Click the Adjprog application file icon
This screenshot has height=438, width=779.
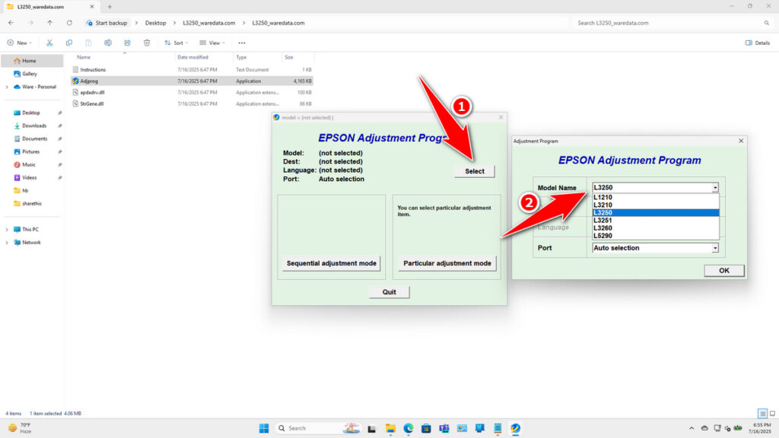[75, 81]
